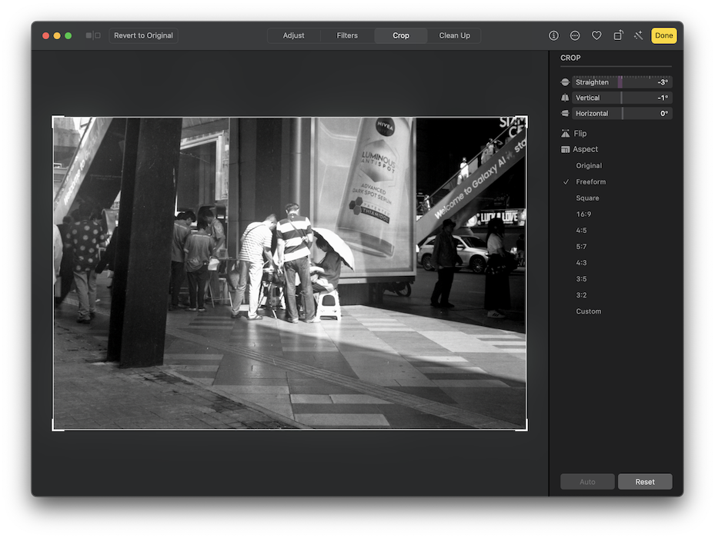This screenshot has width=715, height=538.
Task: Click the Reset button
Action: [645, 482]
